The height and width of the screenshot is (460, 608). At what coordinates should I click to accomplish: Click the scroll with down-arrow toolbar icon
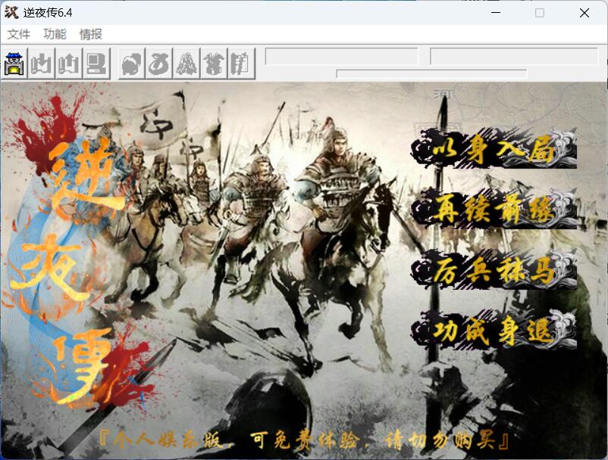point(42,64)
